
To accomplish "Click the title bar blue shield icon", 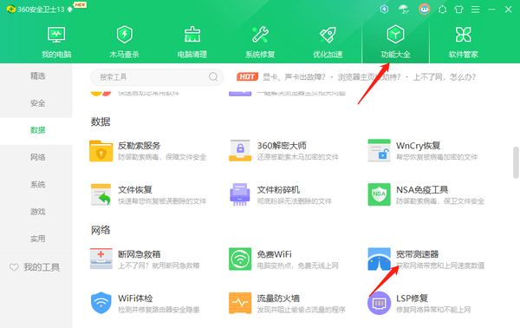I will 384,10.
